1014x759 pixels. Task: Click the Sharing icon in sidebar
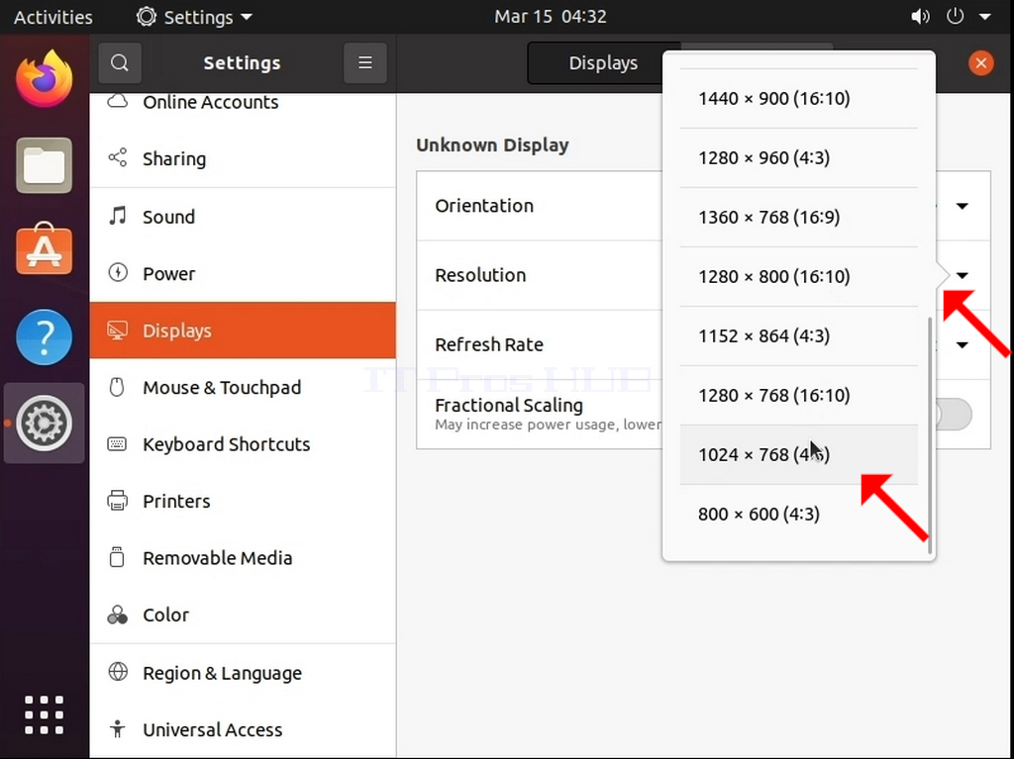tap(118, 157)
